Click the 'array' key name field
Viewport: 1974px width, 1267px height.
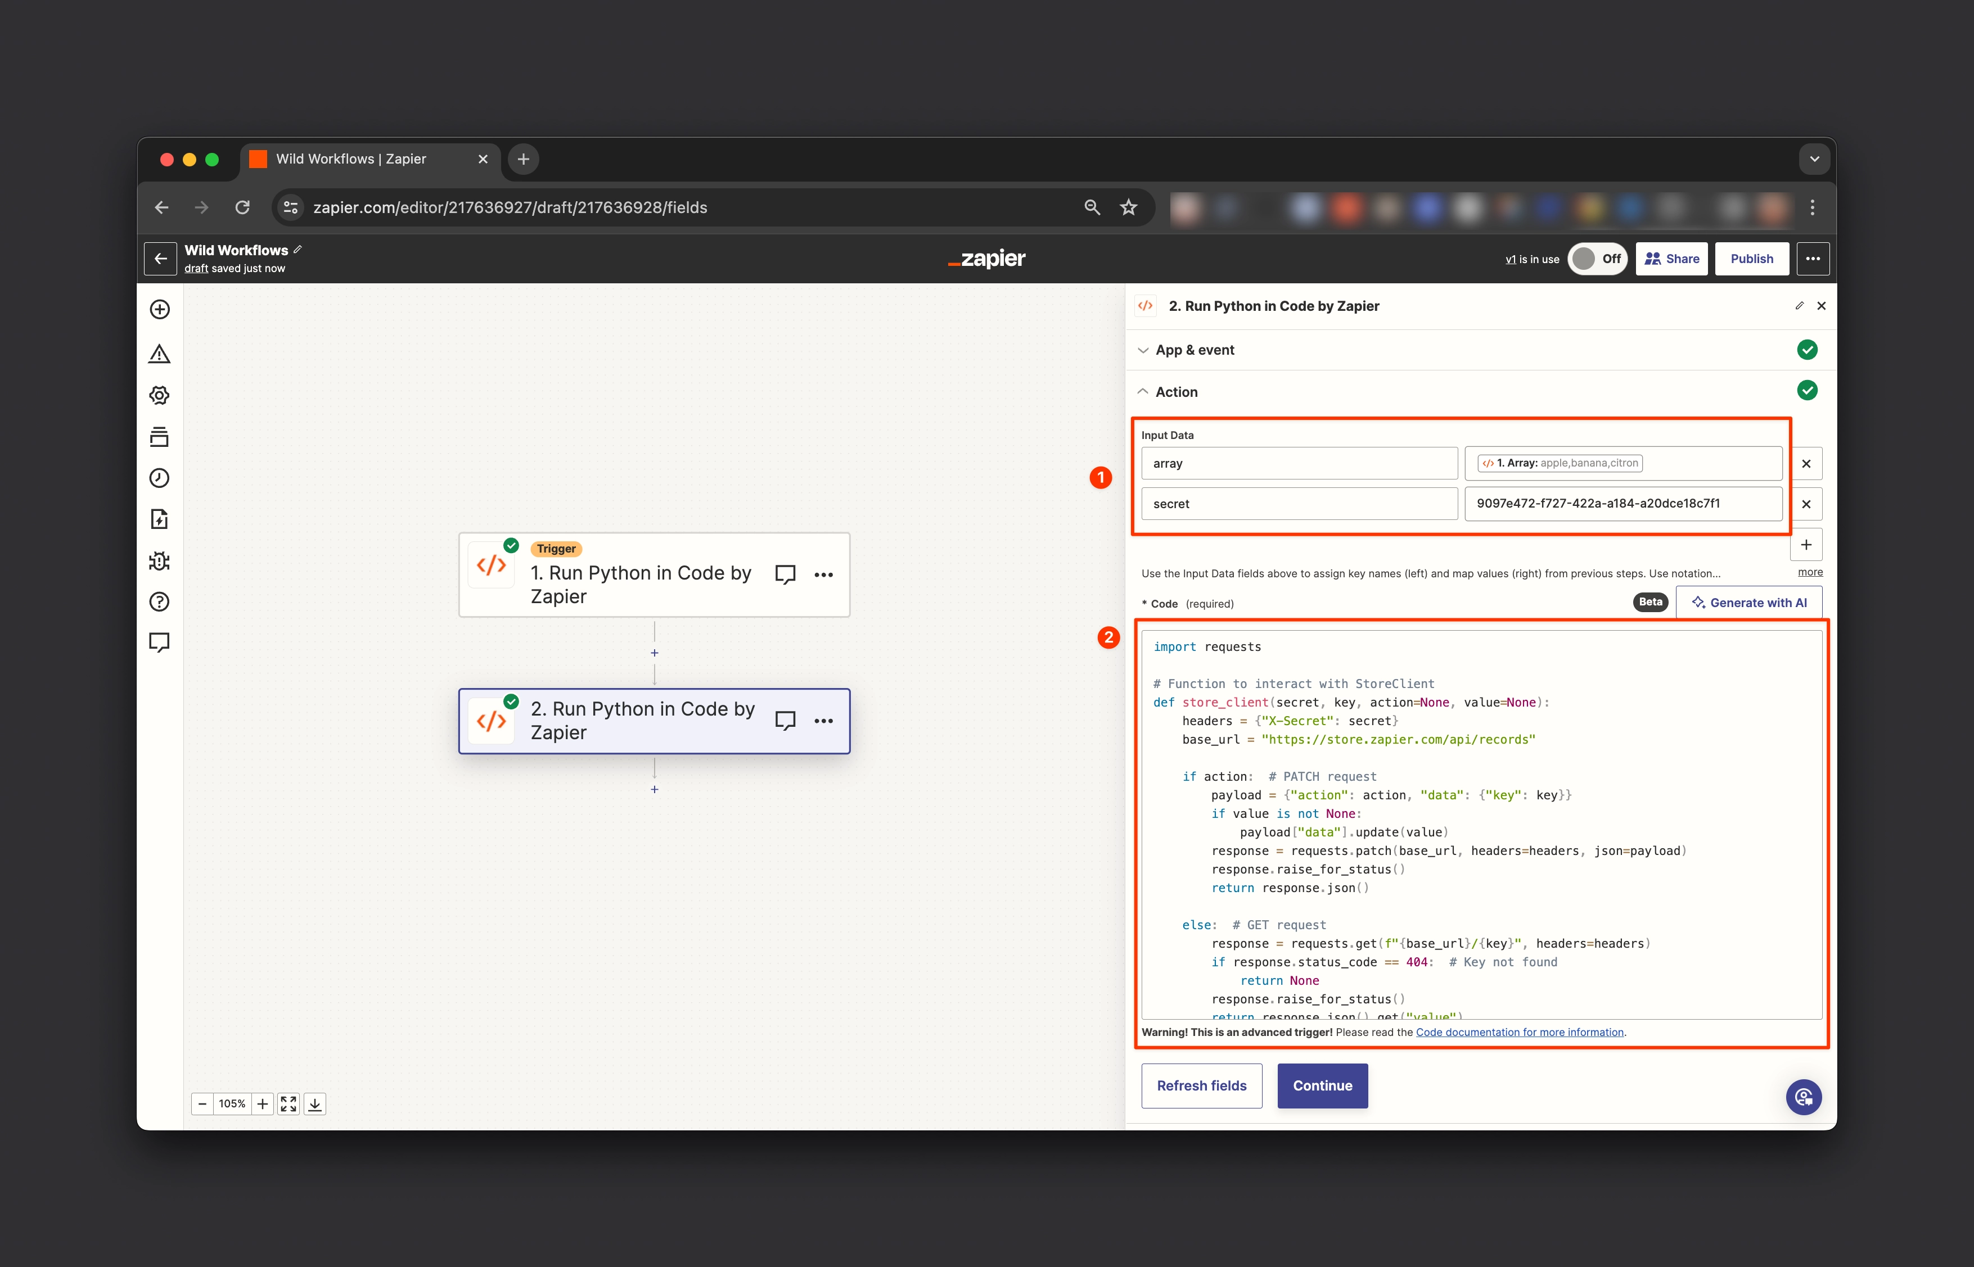pos(1299,463)
